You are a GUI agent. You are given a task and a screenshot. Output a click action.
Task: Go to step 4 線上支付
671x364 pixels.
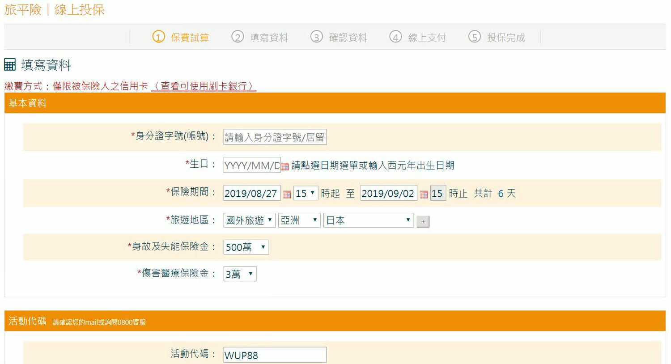coord(417,37)
